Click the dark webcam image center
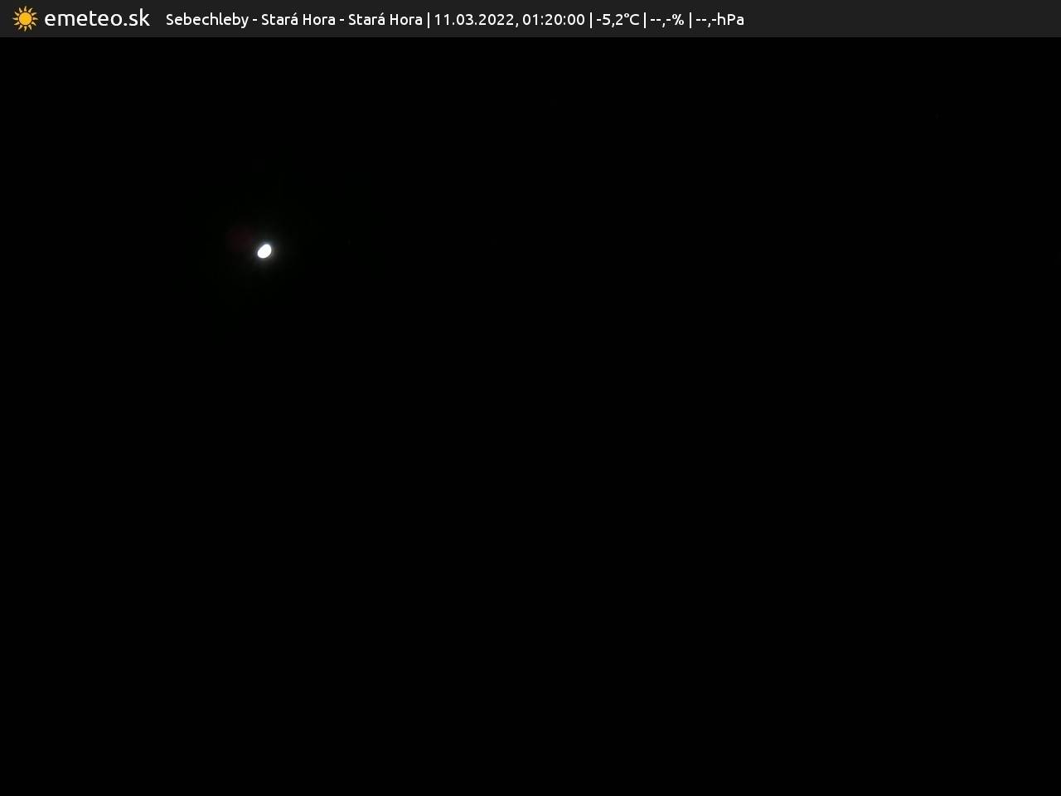This screenshot has height=796, width=1061. pos(530,416)
